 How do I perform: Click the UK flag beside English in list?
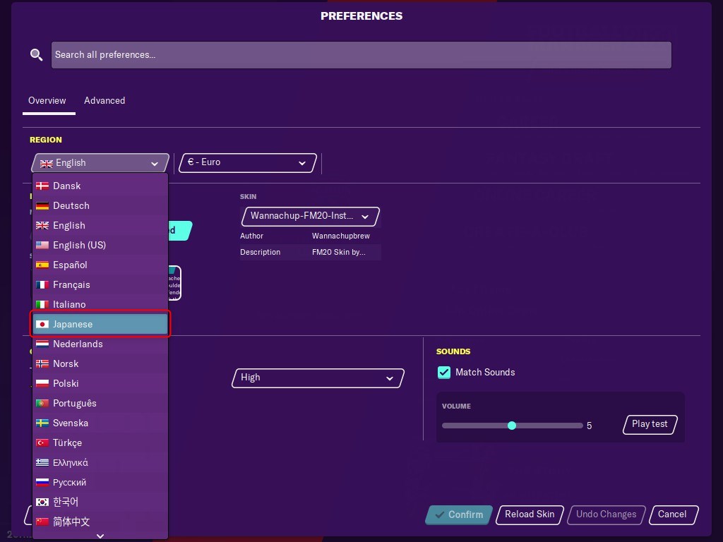pyautogui.click(x=42, y=225)
